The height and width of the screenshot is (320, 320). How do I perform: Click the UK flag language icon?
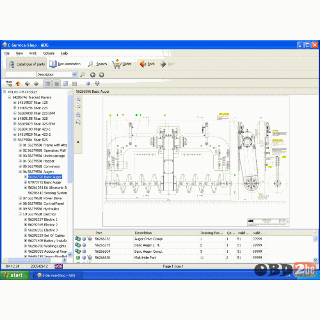tap(59, 266)
